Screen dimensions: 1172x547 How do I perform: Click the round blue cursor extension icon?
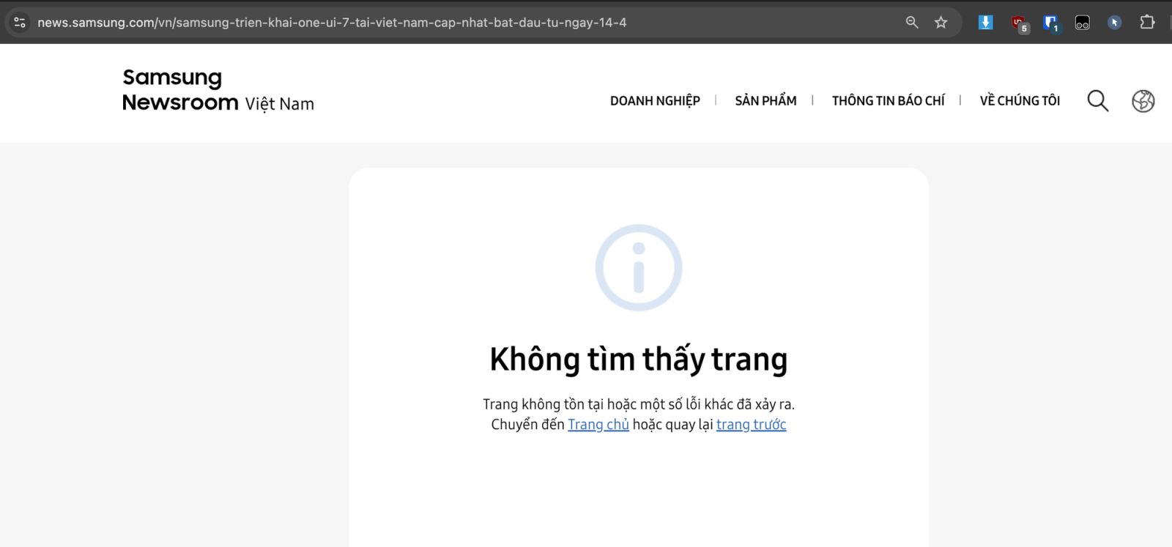(x=1114, y=23)
